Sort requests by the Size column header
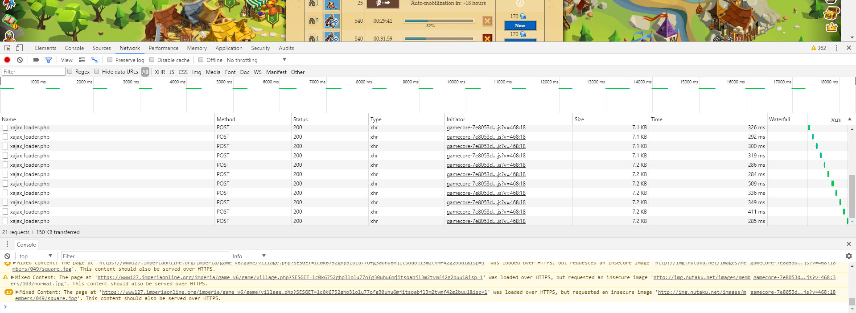 point(610,119)
